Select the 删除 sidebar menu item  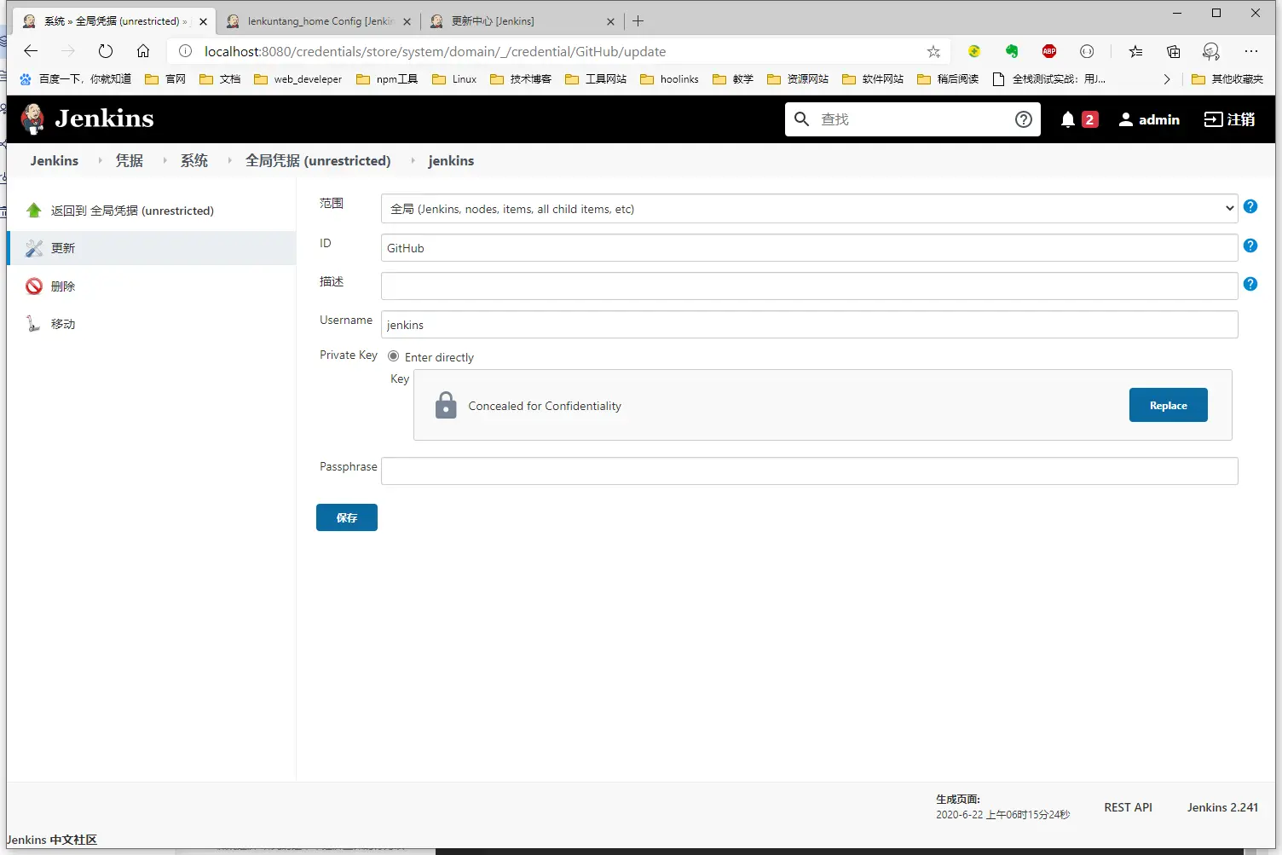coord(63,286)
